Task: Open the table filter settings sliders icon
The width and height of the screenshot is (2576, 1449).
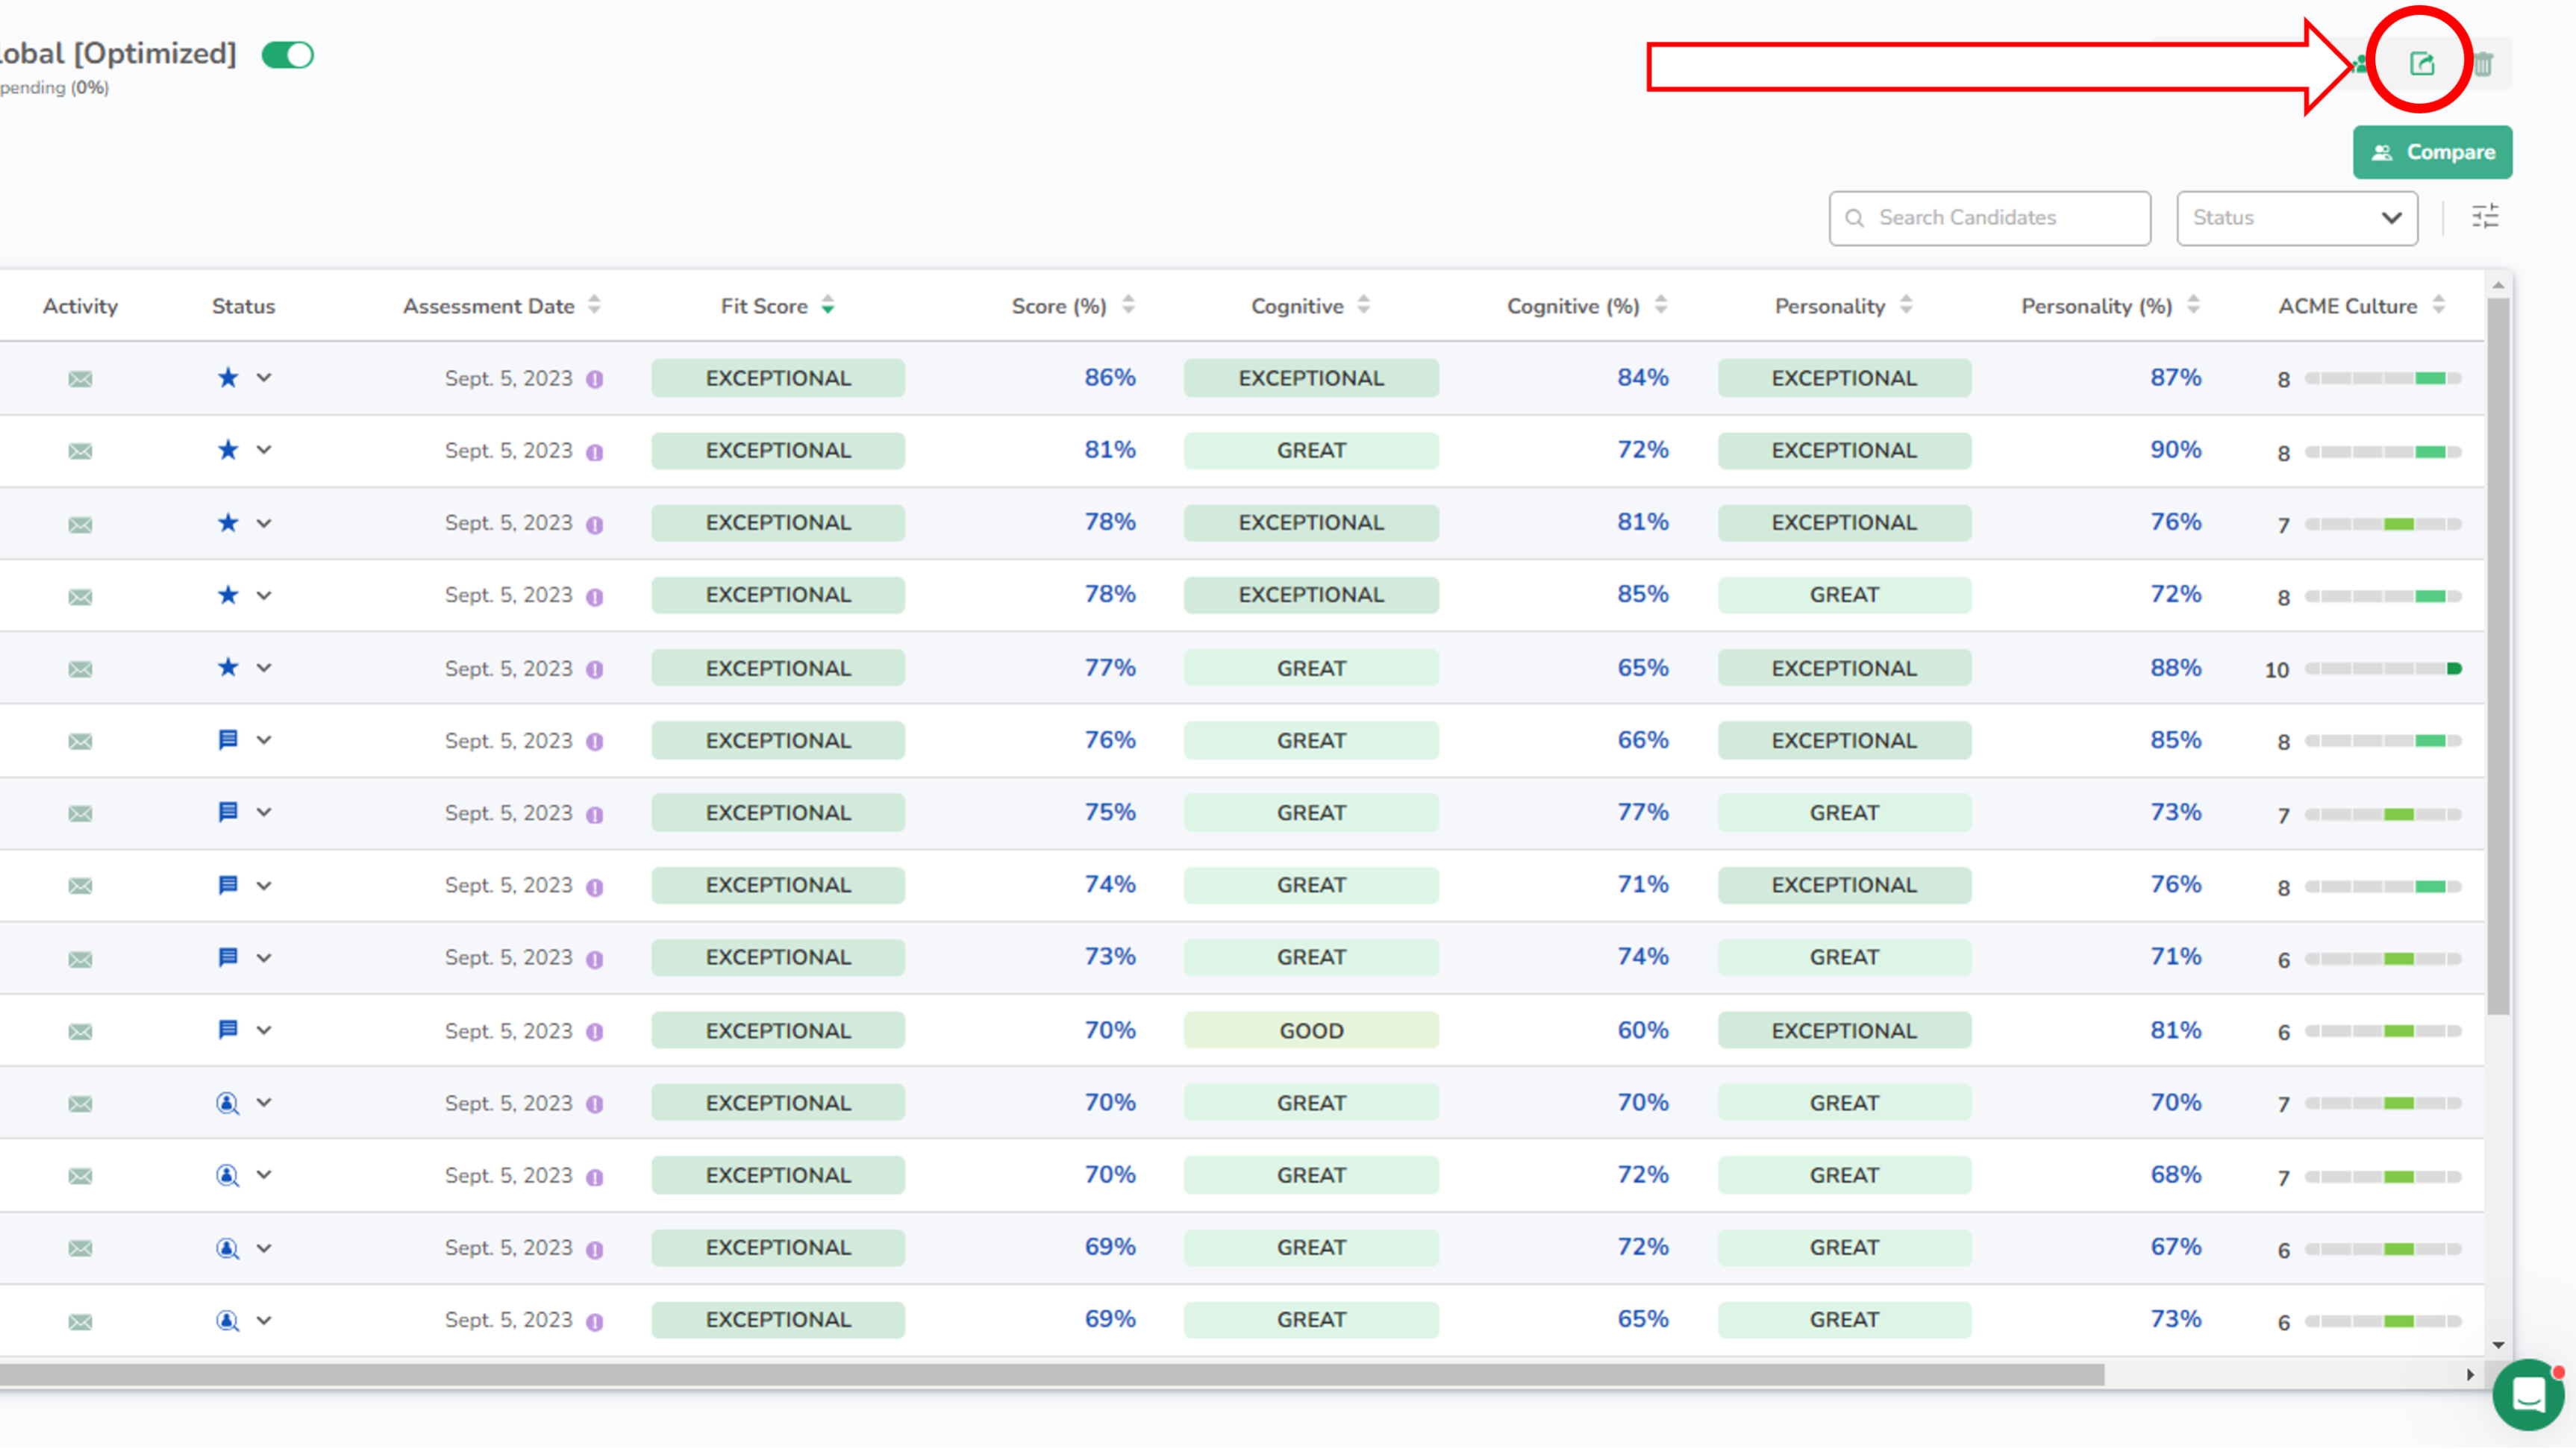Action: (2485, 217)
